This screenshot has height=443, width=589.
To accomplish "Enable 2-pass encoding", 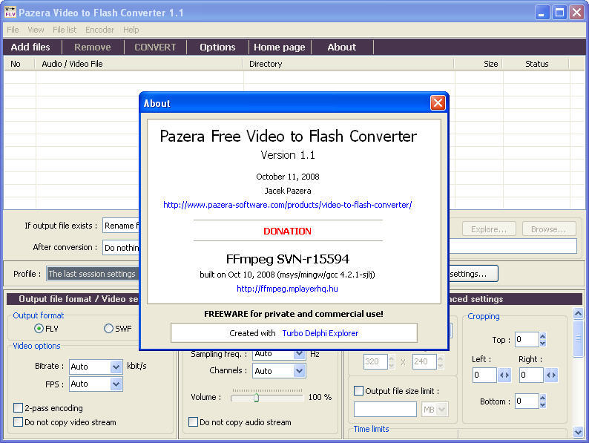I will (18, 407).
